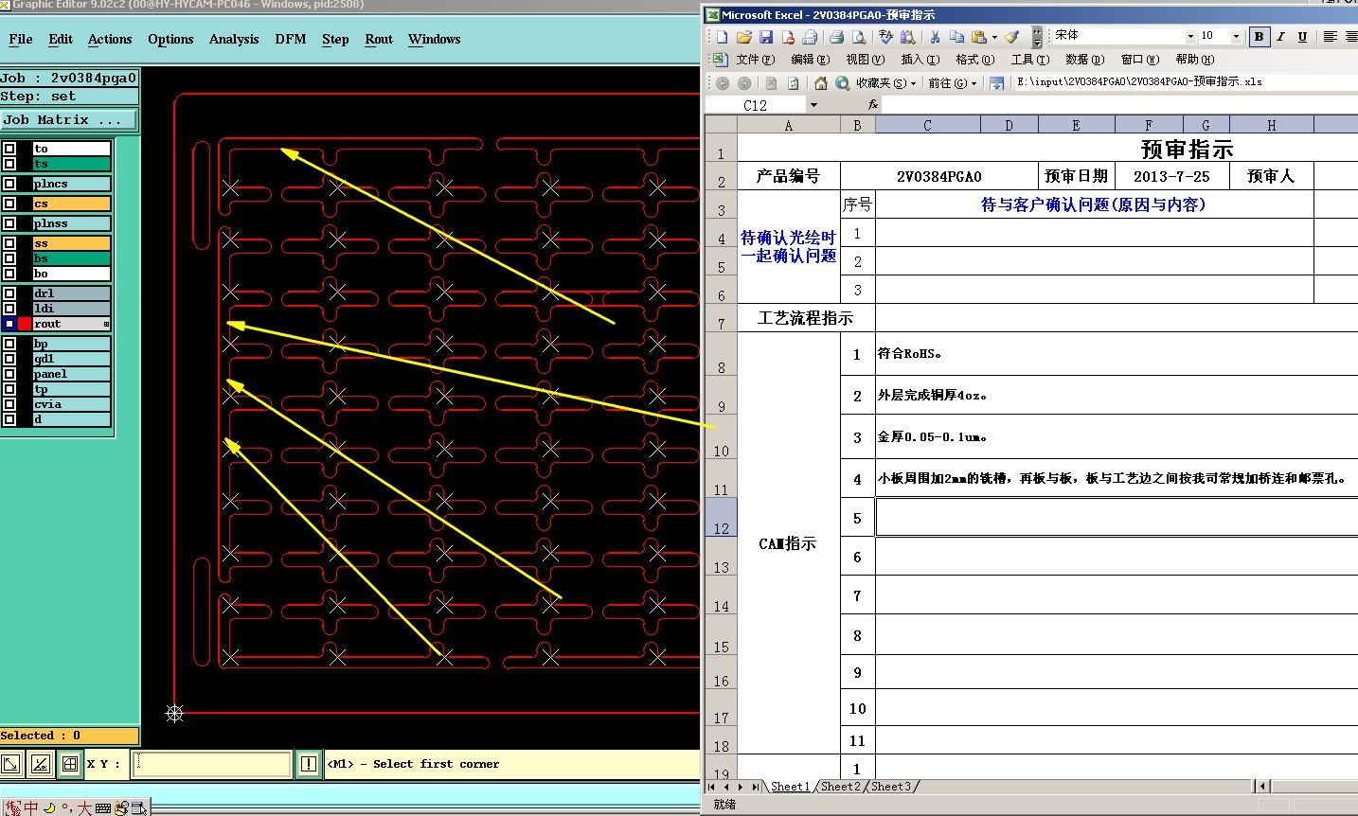Open the File menu in Graphic Editor

[21, 39]
